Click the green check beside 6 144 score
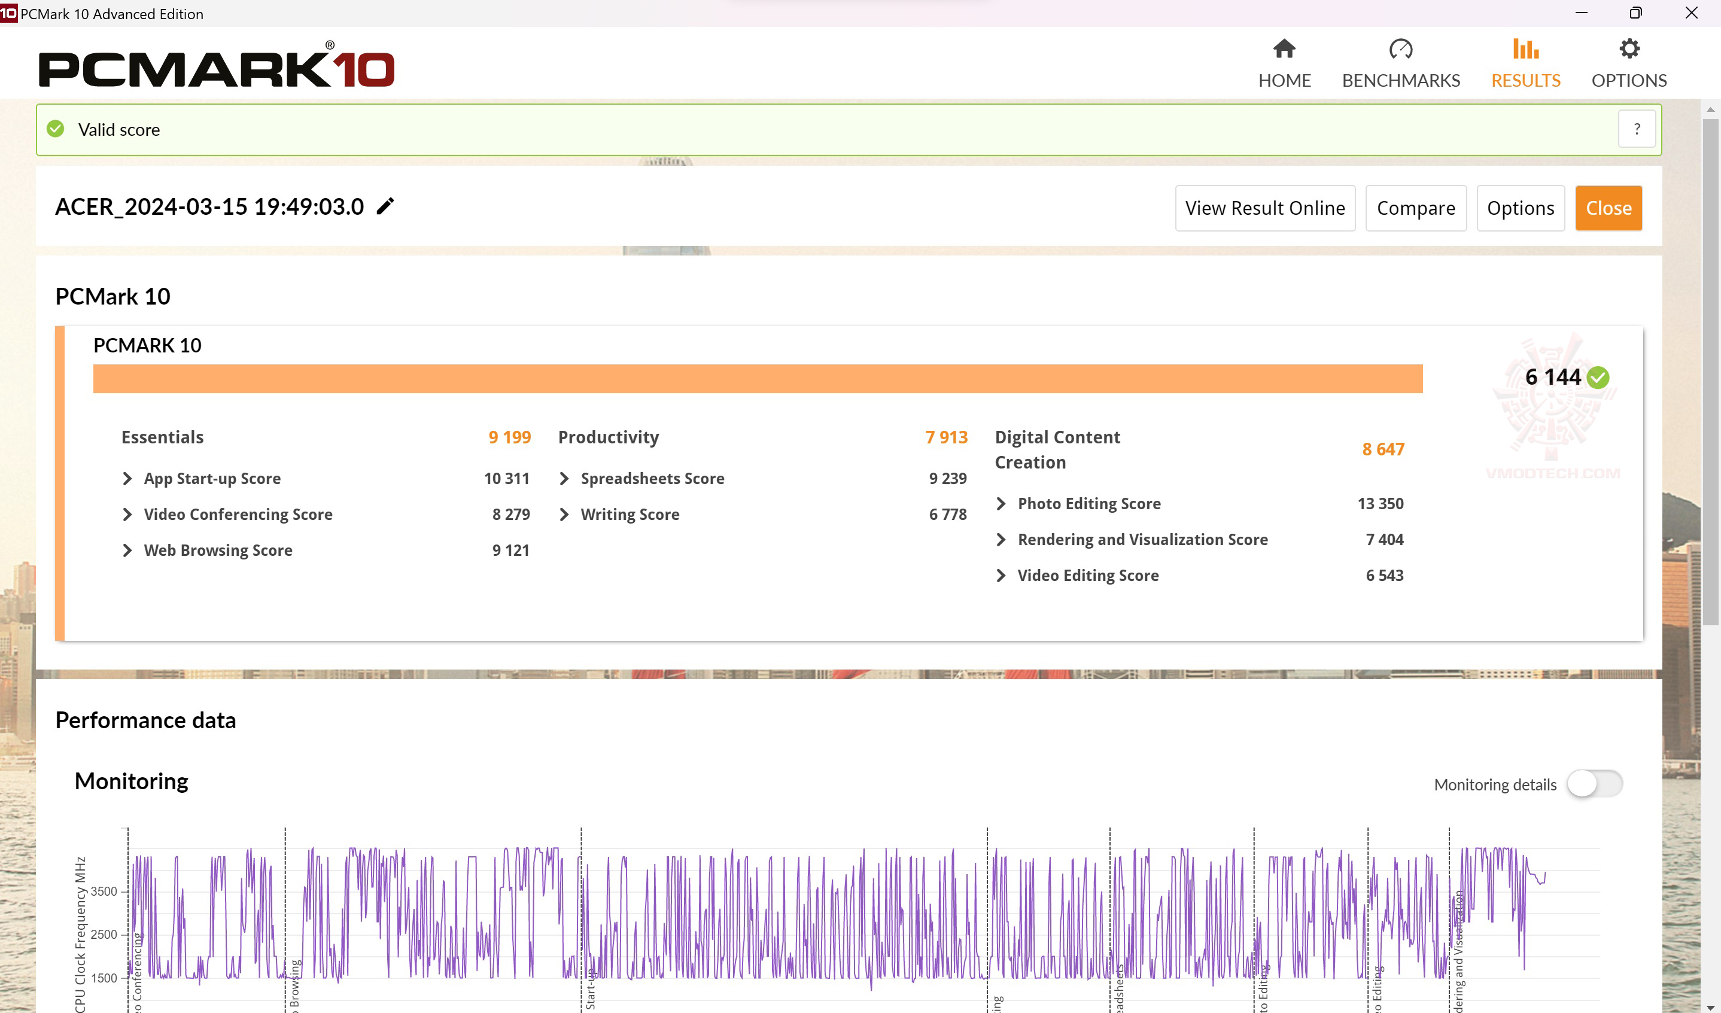The width and height of the screenshot is (1721, 1013). [1597, 378]
